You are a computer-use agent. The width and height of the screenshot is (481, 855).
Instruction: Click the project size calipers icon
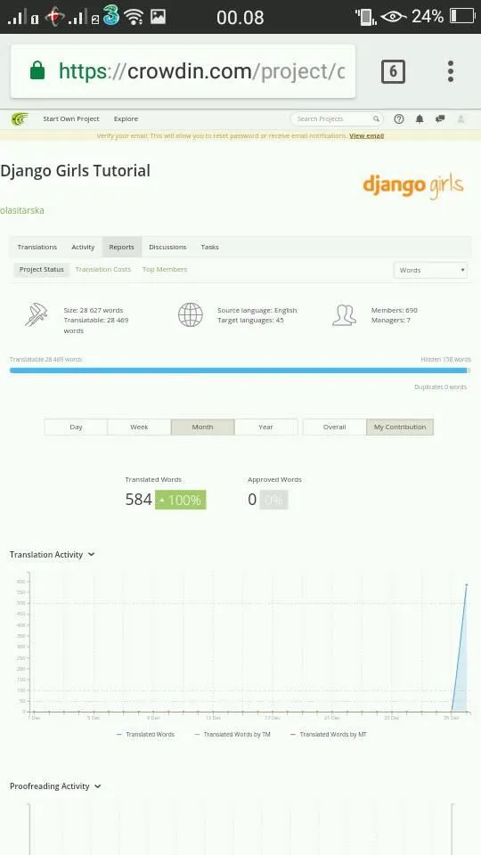[36, 315]
